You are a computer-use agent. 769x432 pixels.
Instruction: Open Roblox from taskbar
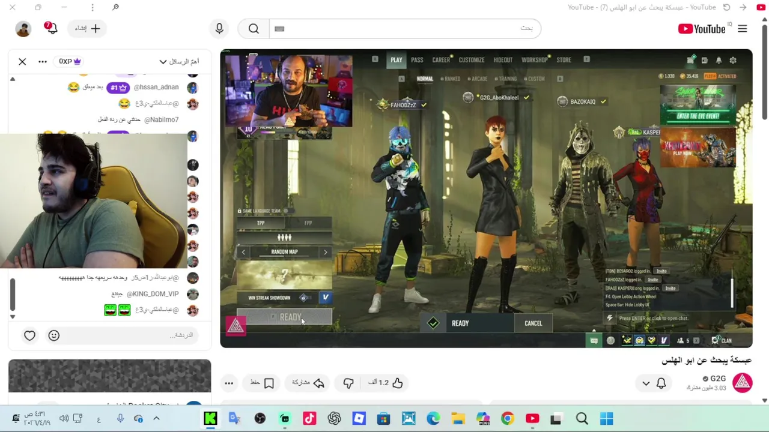[359, 419]
